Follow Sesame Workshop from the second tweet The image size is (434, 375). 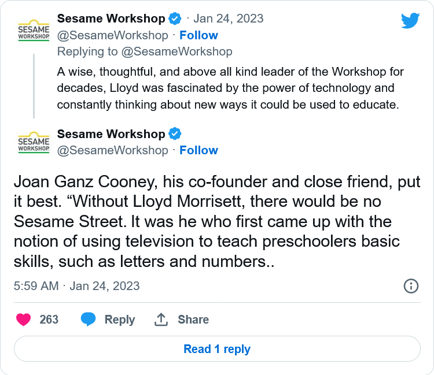pyautogui.click(x=198, y=150)
